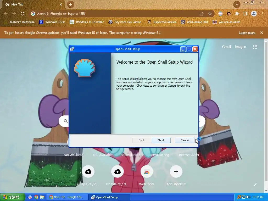Open Espectral McGee bookmark

[162, 22]
